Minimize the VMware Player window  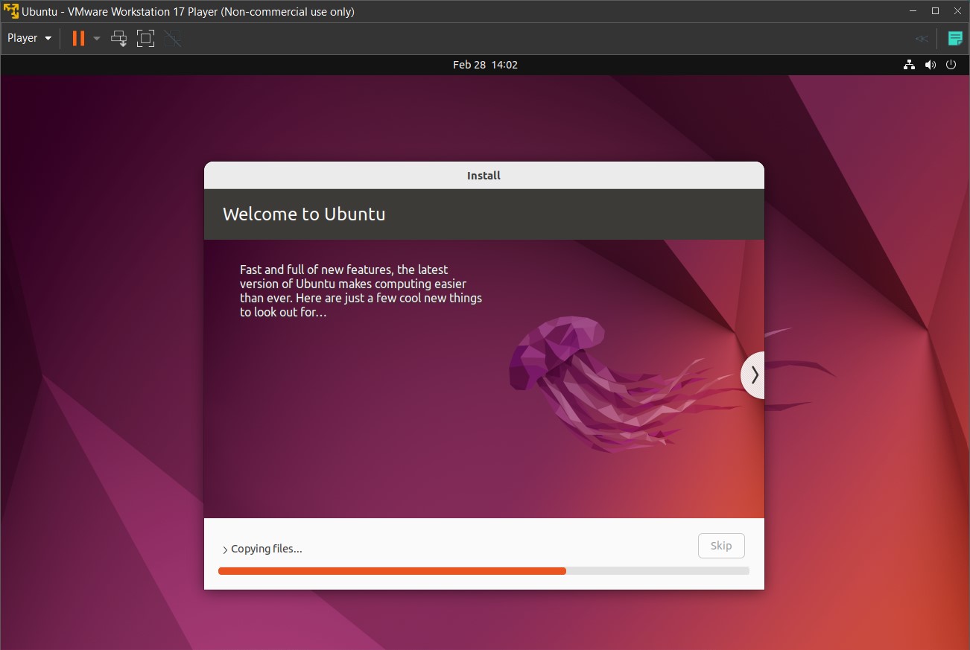click(x=914, y=11)
